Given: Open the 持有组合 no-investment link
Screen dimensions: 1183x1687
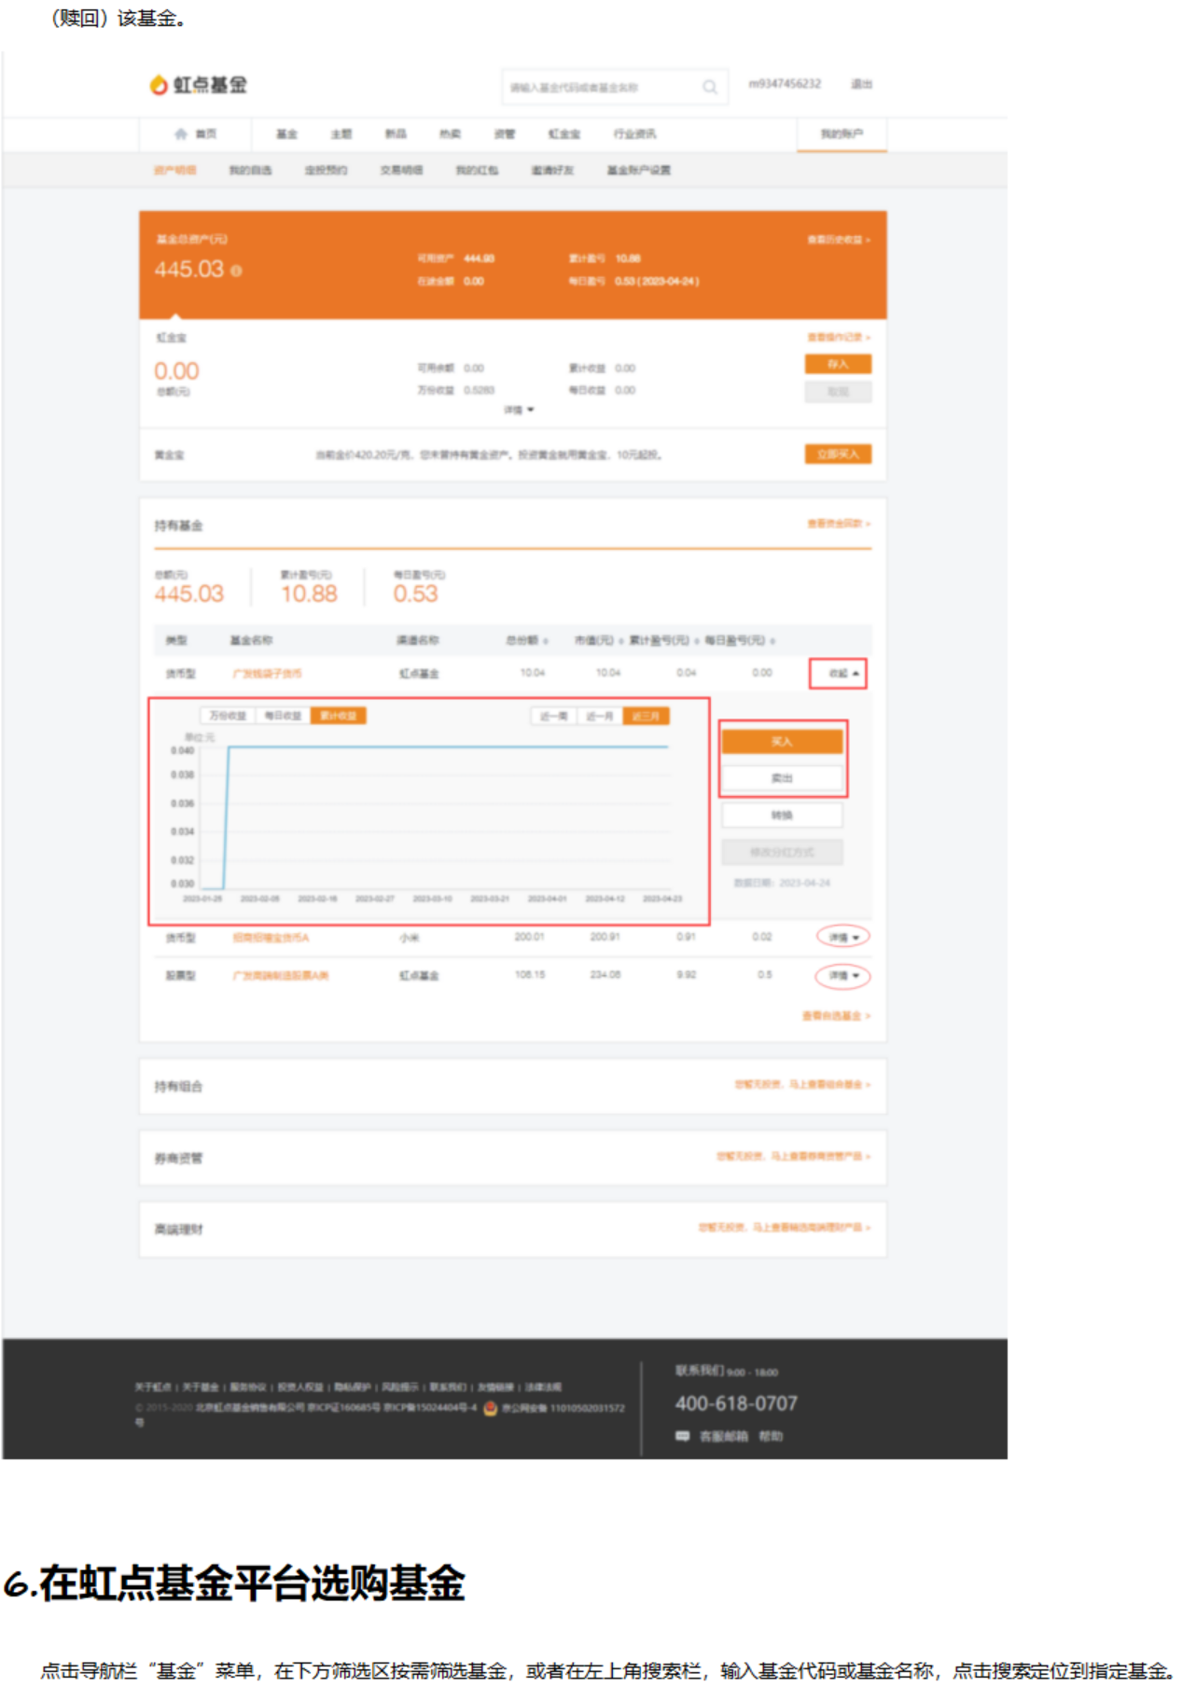Looking at the screenshot, I should coord(802,1084).
